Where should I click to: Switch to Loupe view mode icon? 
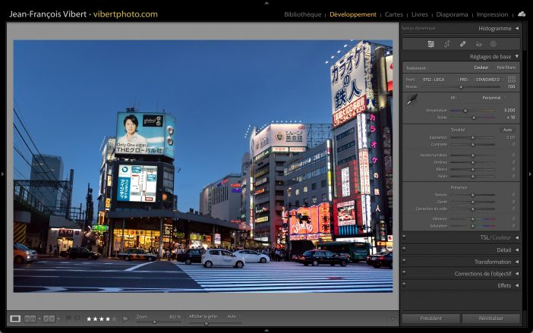pos(15,319)
